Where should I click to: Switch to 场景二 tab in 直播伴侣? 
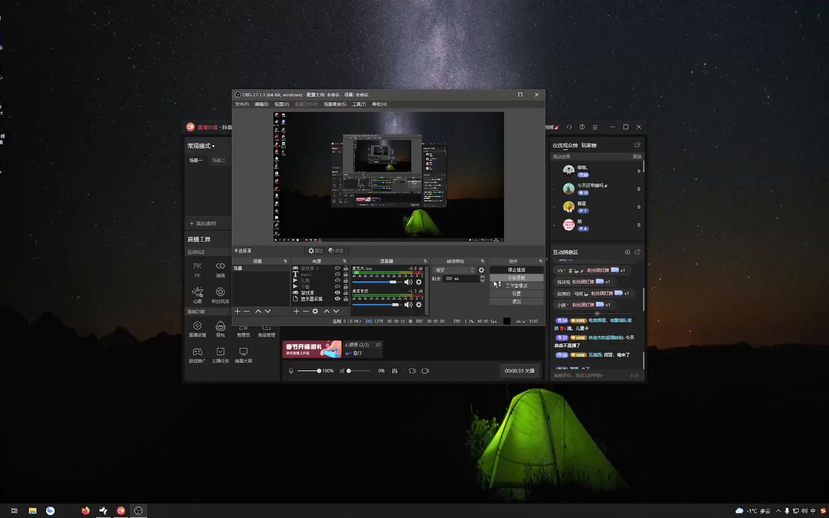coord(218,160)
